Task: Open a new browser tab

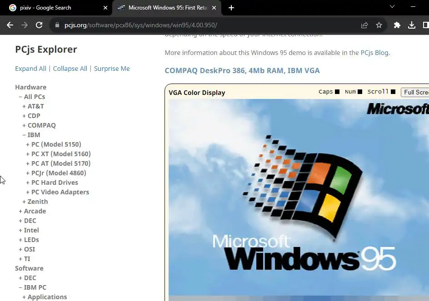Action: (231, 8)
